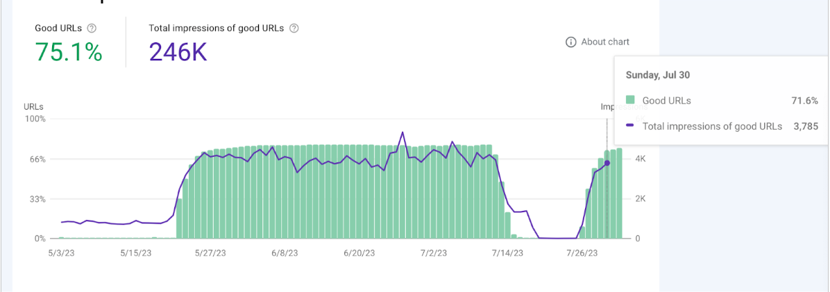Click purple impressions line marker in tooltip
Screen dimensions: 830x292
(x=630, y=126)
